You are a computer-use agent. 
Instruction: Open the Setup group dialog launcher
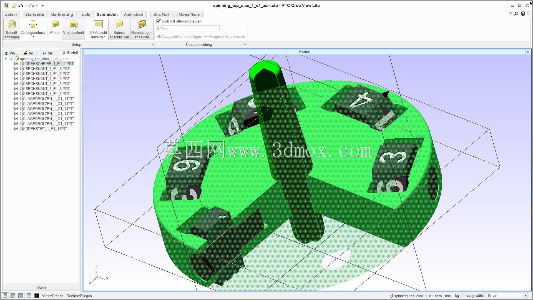coord(152,44)
